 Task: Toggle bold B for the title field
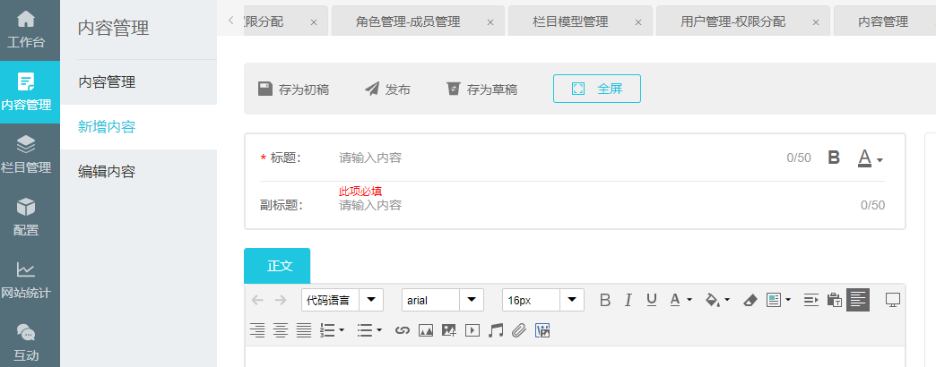834,158
